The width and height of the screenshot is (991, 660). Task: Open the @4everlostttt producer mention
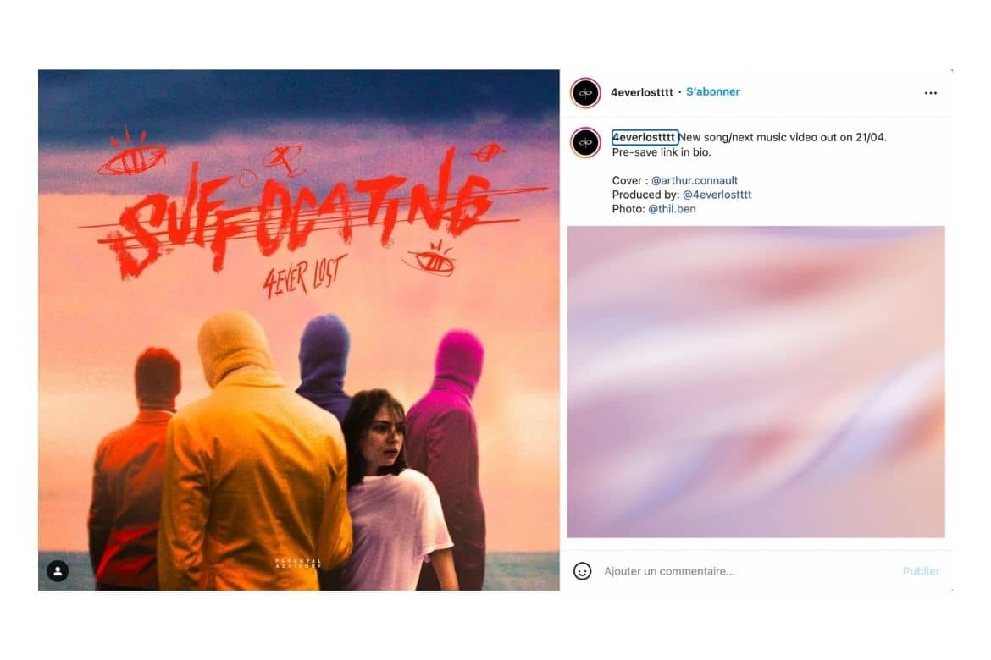tap(717, 195)
